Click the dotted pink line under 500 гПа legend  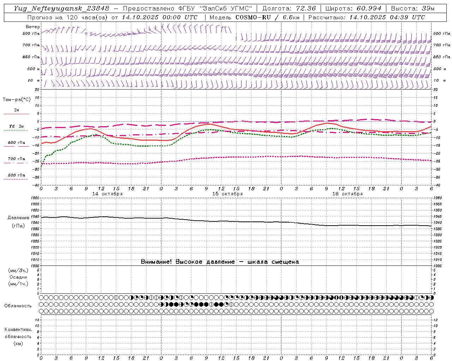(16, 179)
